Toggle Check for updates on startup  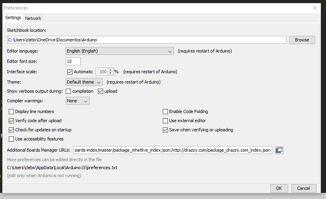coord(11,130)
